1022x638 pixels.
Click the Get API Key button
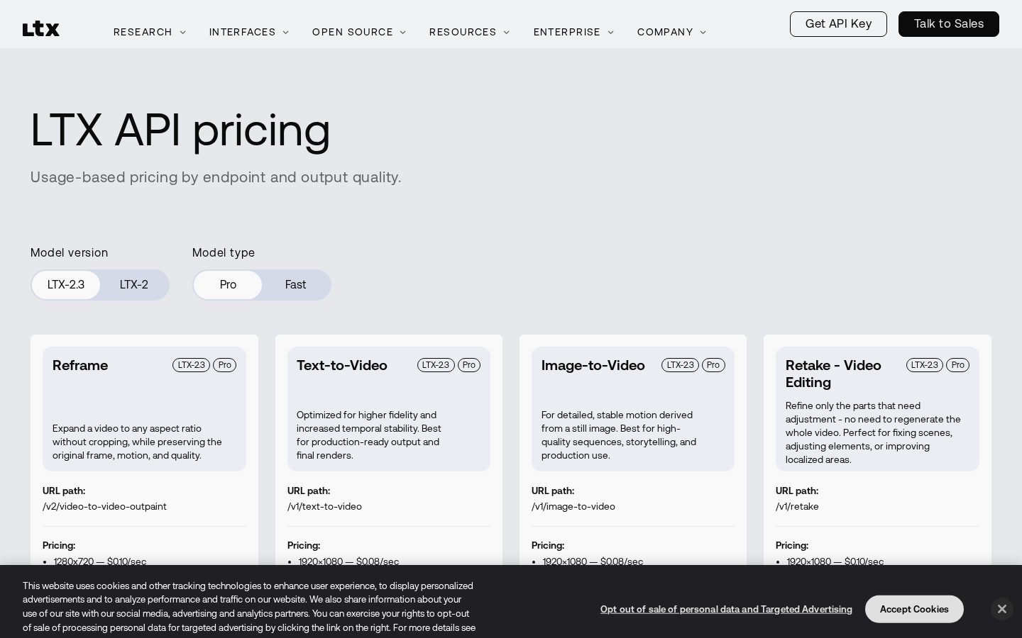tap(838, 24)
